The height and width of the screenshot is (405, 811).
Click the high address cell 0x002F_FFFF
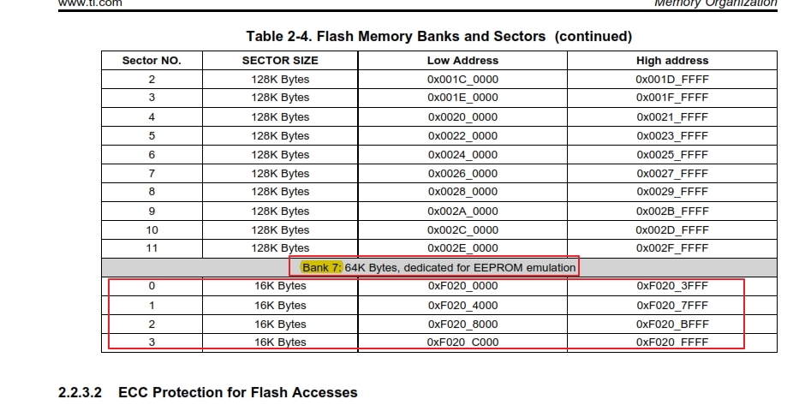(672, 248)
